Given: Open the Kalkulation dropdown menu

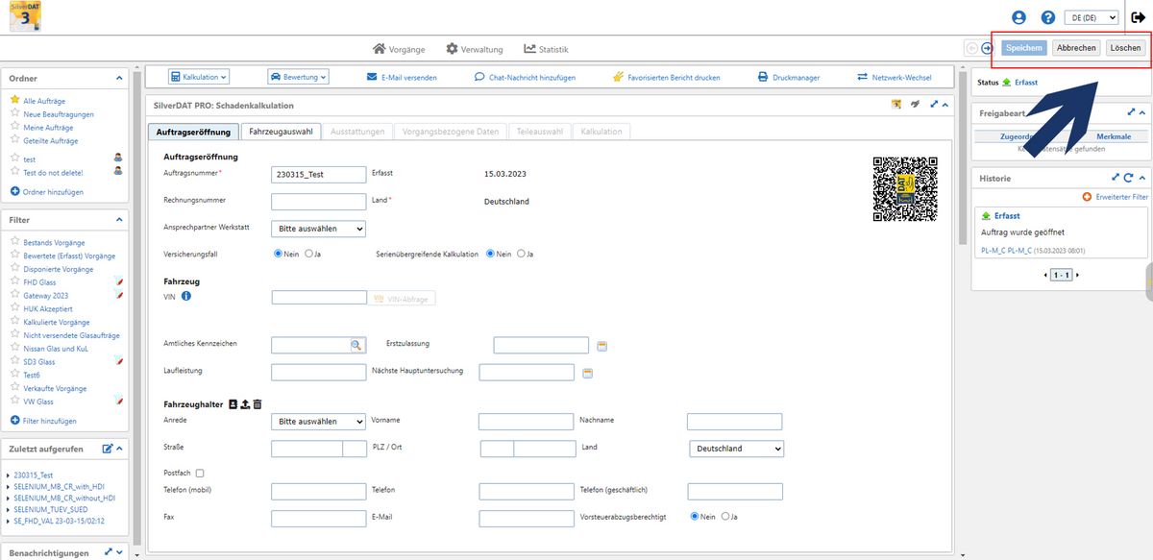Looking at the screenshot, I should pyautogui.click(x=200, y=77).
